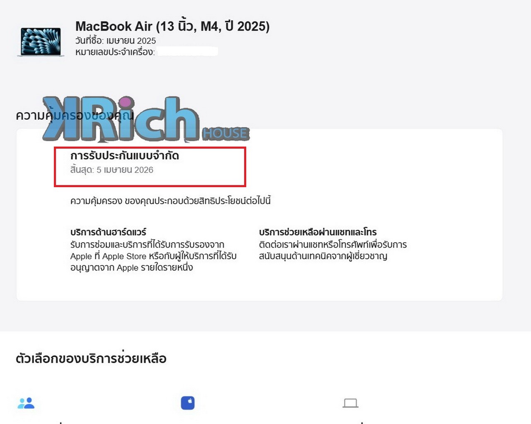Click the MacBook Air product thumbnail image
Image resolution: width=531 pixels, height=424 pixels.
click(41, 42)
